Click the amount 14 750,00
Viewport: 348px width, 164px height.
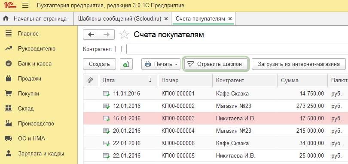point(311,94)
